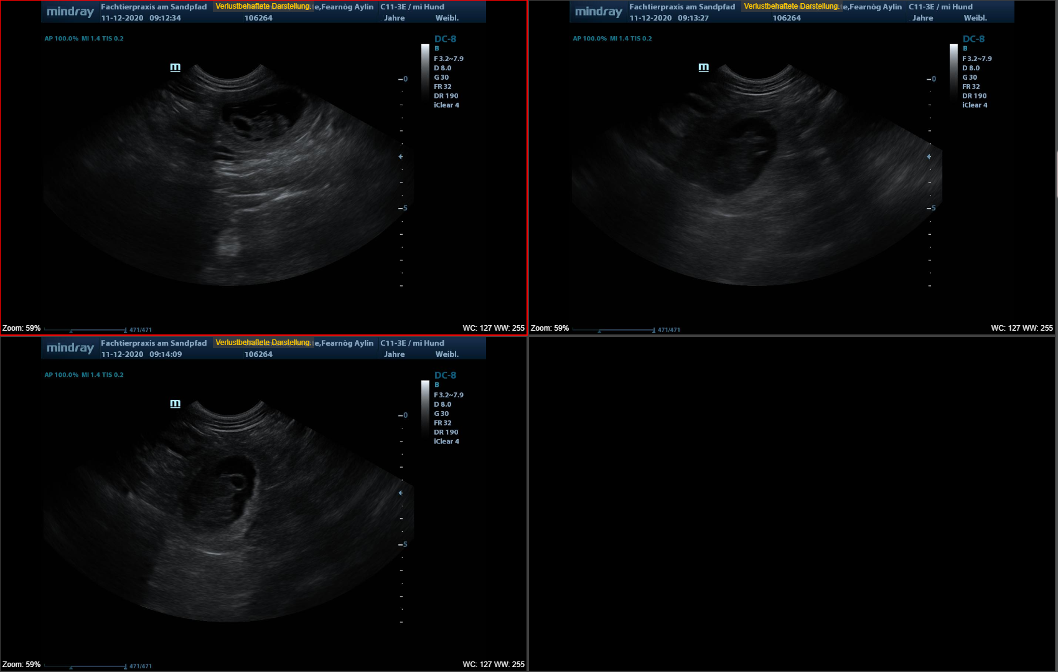Click 'Weibl.' label in the 09:14:09 viewport
The height and width of the screenshot is (672, 1058).
pos(447,354)
